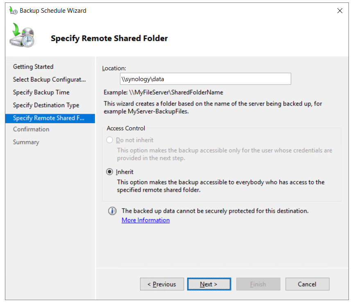Click the backup drive clock header icon
This screenshot has width=353, height=303.
(x=23, y=36)
